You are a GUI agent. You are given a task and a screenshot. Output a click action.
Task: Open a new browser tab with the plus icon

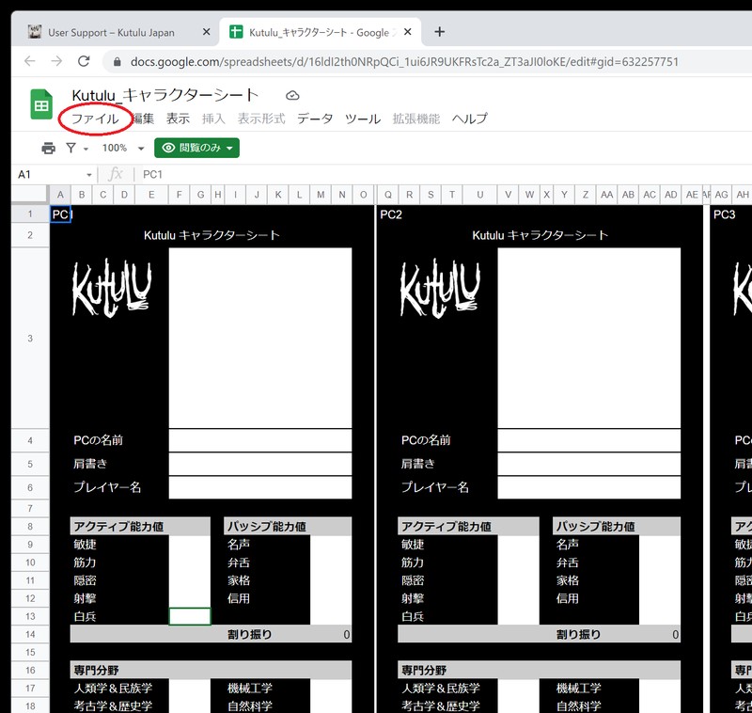pos(439,32)
